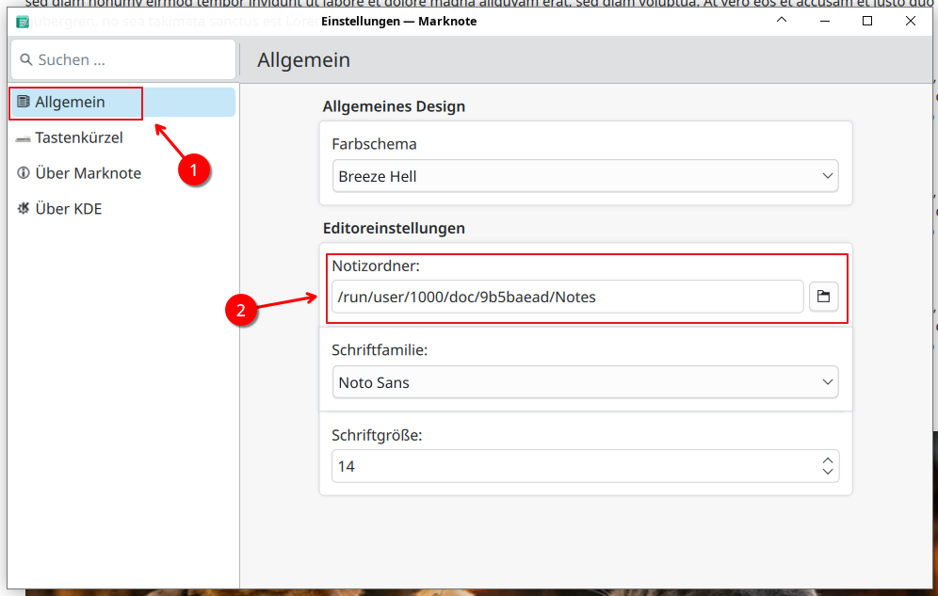Click the page icon beside Allgemein
Viewport: 938px width, 596px height.
coord(24,102)
